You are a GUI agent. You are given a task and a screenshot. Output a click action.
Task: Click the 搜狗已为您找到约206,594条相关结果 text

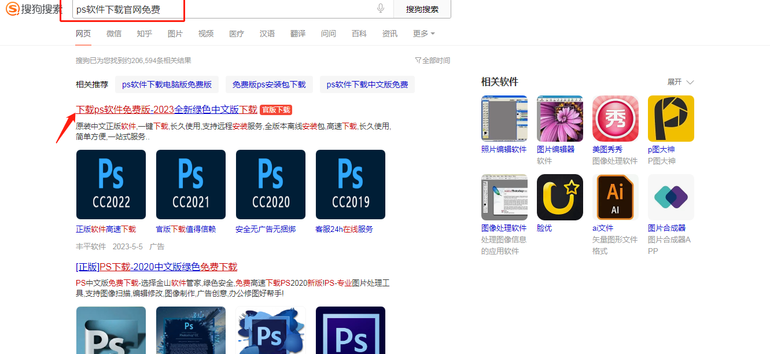pyautogui.click(x=134, y=60)
